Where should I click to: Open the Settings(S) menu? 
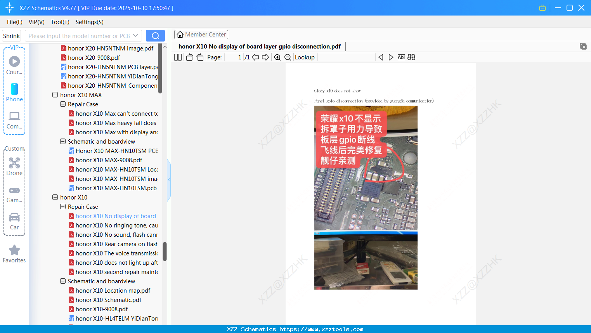coord(90,22)
